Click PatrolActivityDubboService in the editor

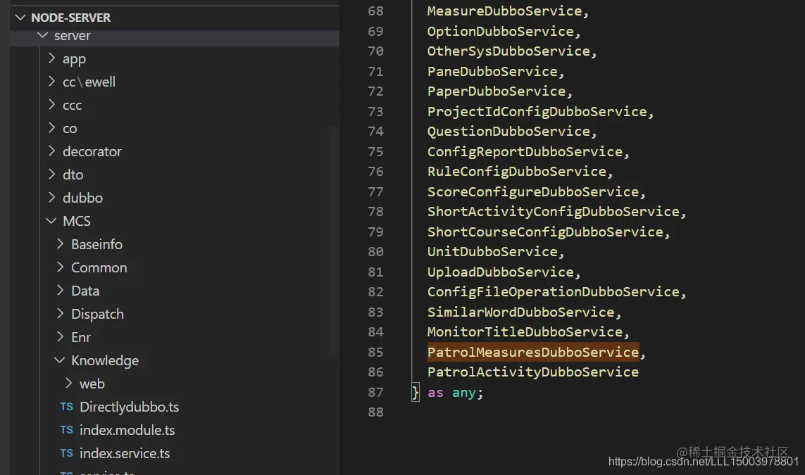tap(533, 372)
